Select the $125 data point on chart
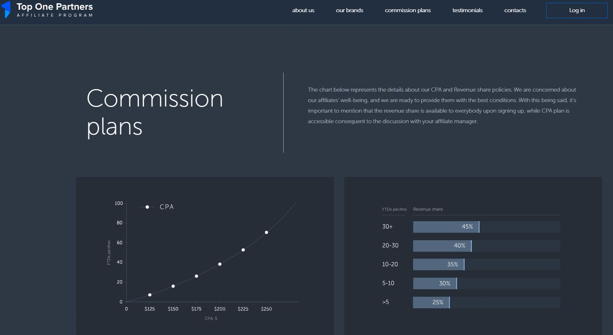Viewport: 613px width, 335px height. [x=150, y=295]
